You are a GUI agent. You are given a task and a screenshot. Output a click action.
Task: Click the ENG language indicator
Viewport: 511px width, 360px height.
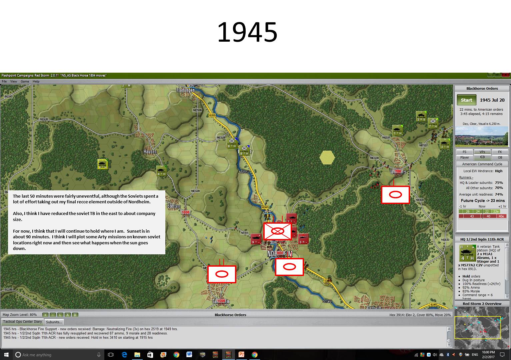[x=475, y=355]
